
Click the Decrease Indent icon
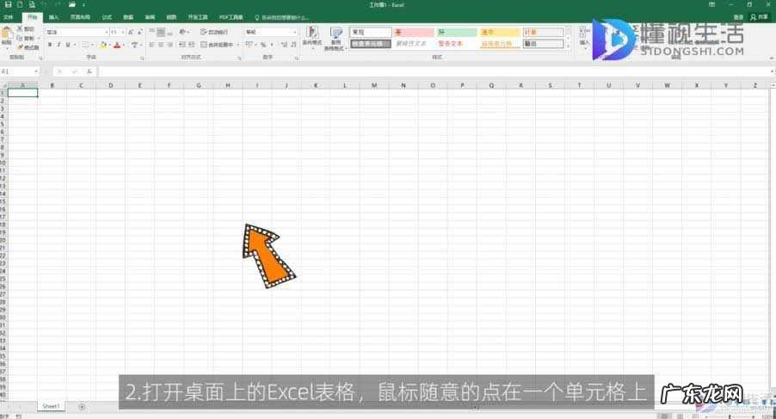click(x=182, y=45)
